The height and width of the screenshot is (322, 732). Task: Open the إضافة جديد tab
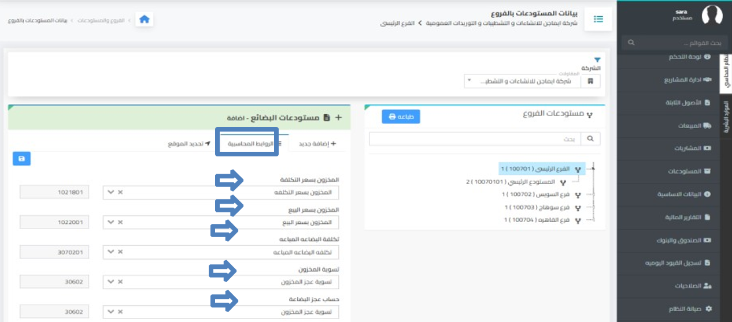[317, 143]
